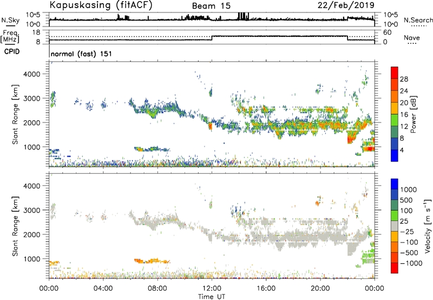Click the "Kapuskasing (fitACF)" plot title
Screen dimensions: 433x300
click(101, 5)
